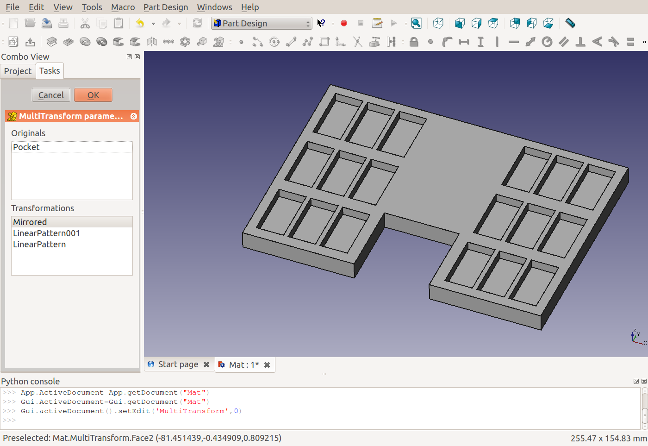648x446 pixels.
Task: Select the sketch Circle tool
Action: (274, 42)
